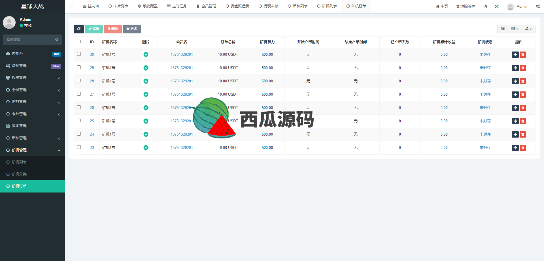
Task: Open the top-right settings gears icon
Action: coord(538,6)
